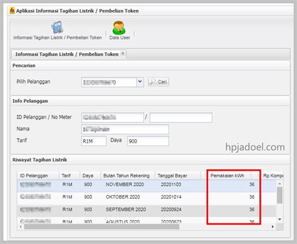
Task: Click the No Meter input field
Action: point(181,118)
